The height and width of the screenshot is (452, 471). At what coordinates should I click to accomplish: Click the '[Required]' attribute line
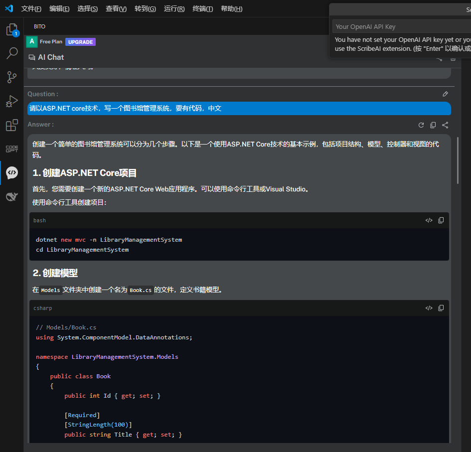(82, 415)
